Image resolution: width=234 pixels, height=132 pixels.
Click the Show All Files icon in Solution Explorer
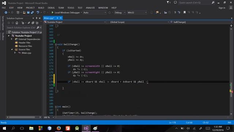coord(37,23)
